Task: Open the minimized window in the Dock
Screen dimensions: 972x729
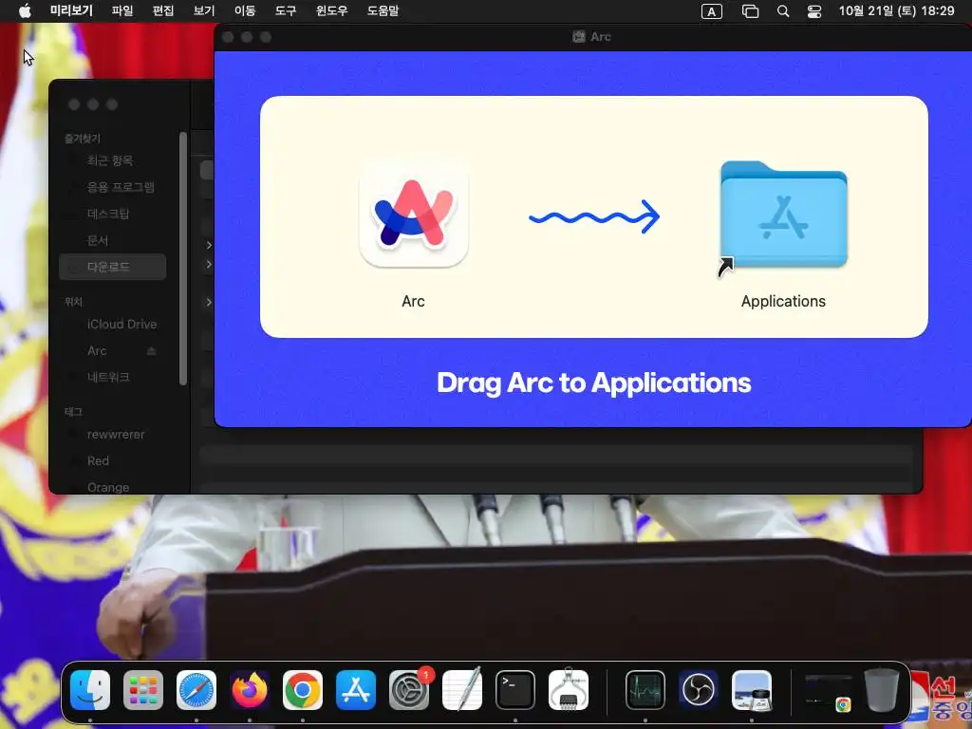Action: 828,692
